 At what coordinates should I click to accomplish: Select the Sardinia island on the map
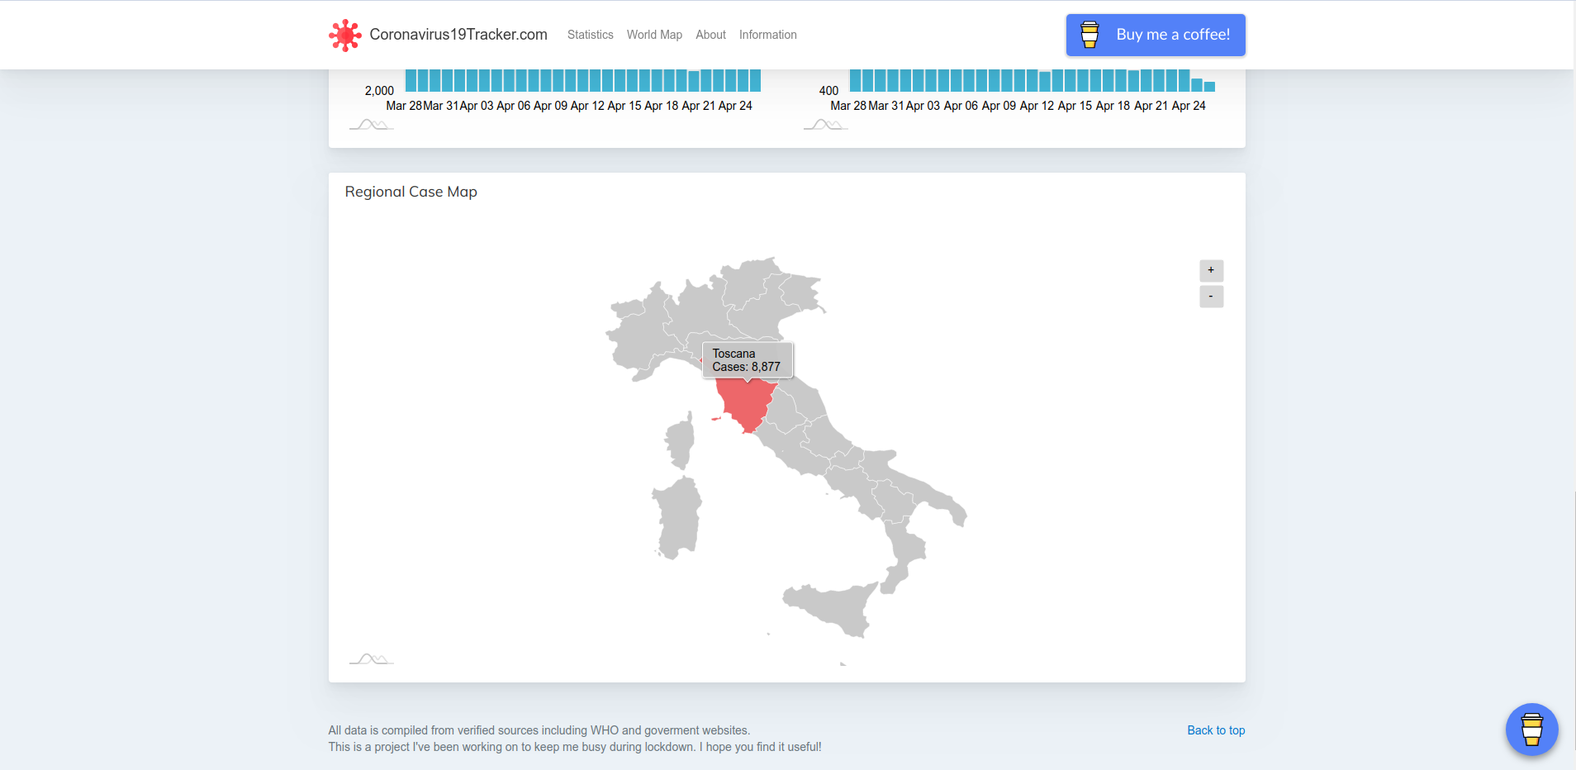point(678,518)
